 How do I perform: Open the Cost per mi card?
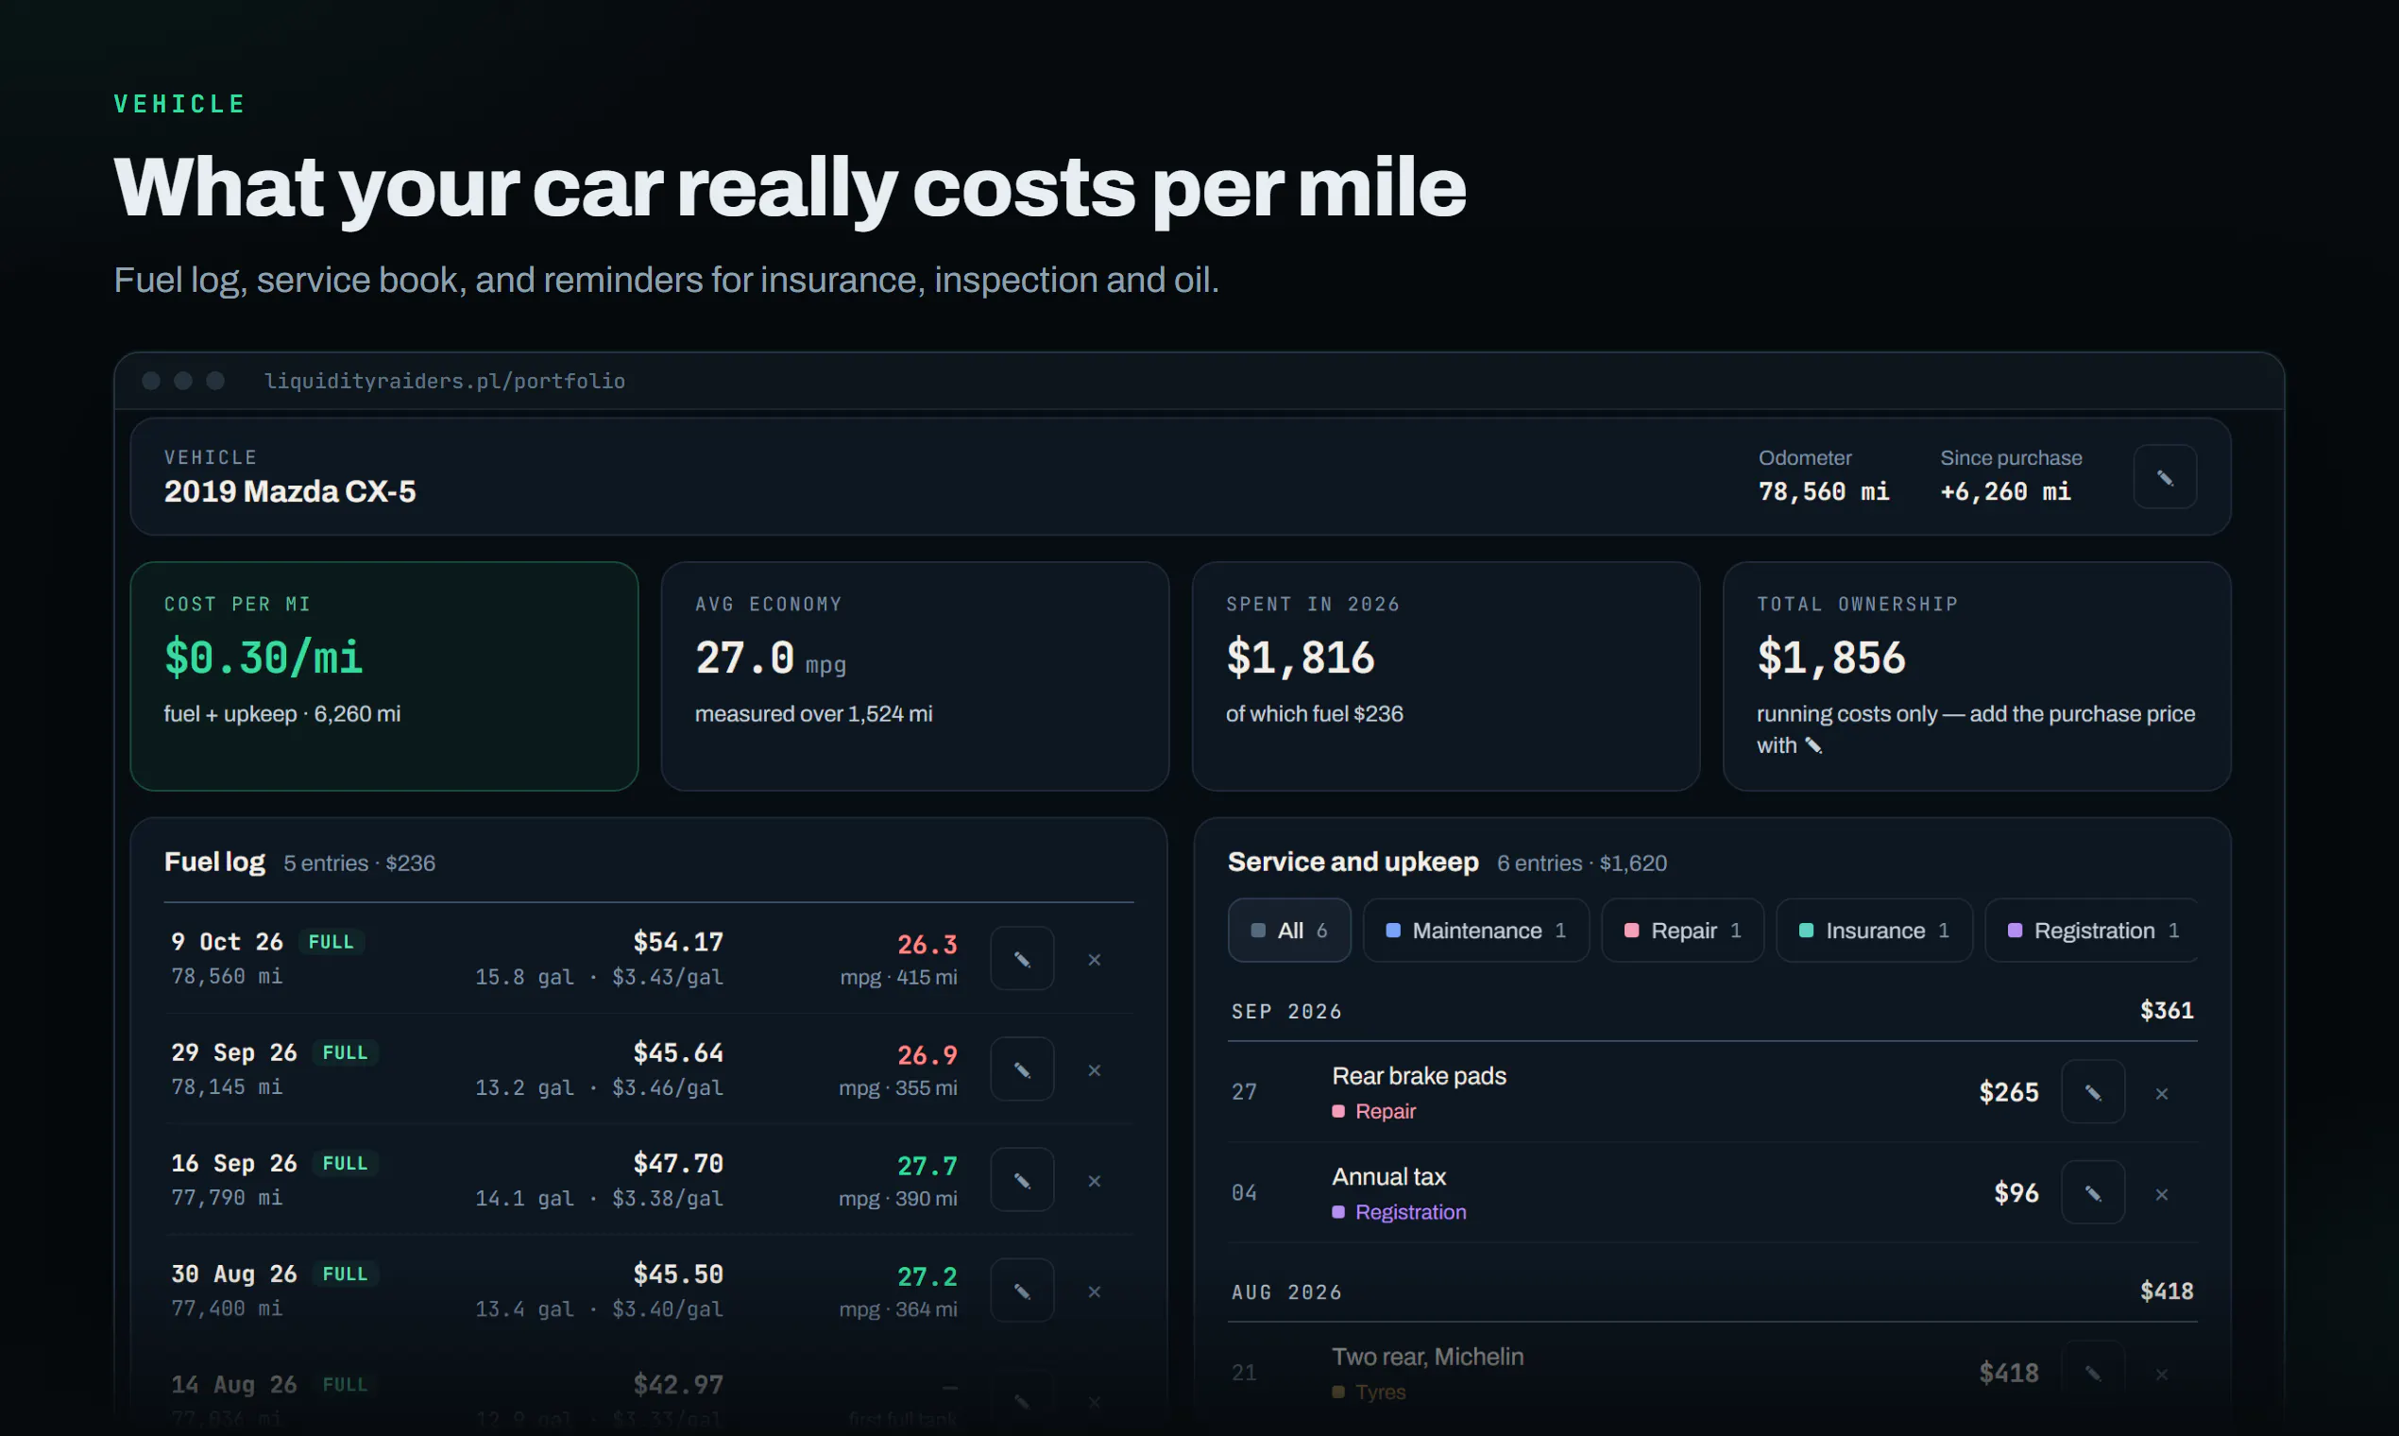384,675
